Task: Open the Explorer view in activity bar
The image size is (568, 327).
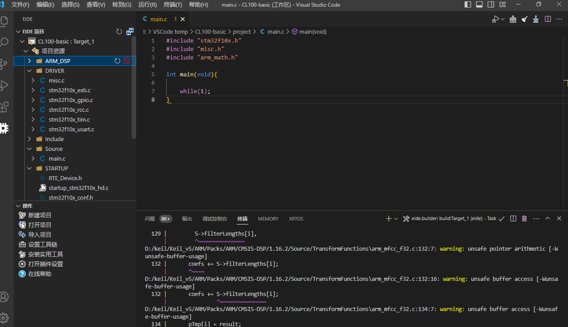Action: click(4, 21)
